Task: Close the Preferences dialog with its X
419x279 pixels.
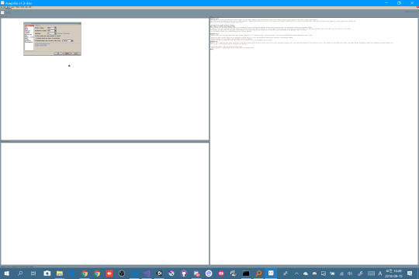Action: (x=80, y=23)
